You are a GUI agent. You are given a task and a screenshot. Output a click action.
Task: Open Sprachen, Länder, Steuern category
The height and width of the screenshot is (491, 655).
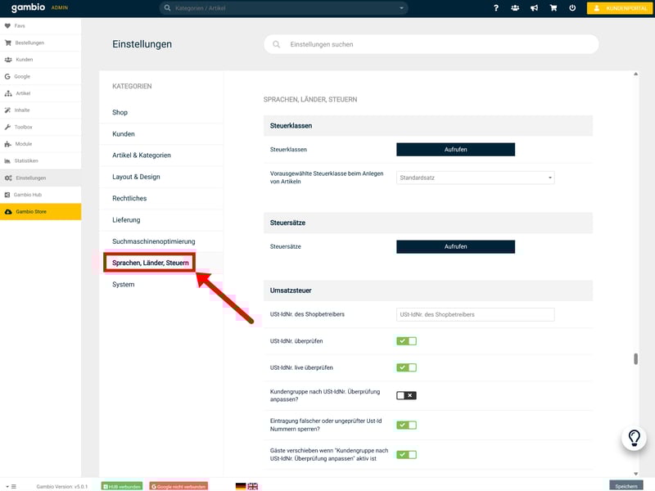click(x=150, y=263)
